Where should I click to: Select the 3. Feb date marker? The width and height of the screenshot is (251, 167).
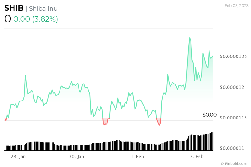197,157
